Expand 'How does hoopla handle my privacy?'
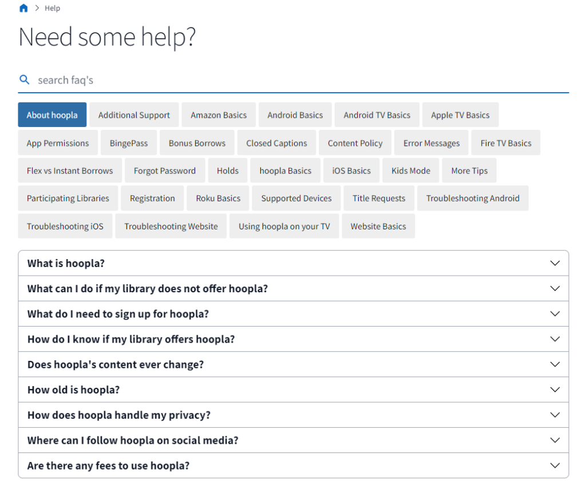586x489 pixels. click(294, 415)
